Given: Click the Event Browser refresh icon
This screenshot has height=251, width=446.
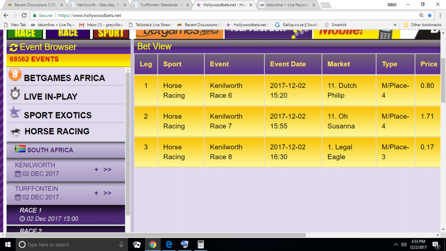Looking at the screenshot, I should (14, 47).
